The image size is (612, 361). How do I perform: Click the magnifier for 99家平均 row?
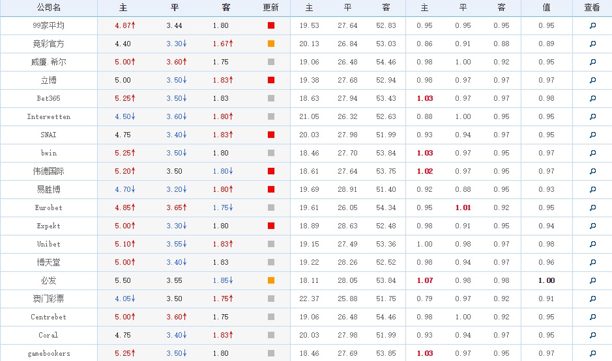(x=592, y=26)
